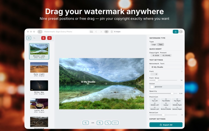
Task: Select the Mirror Lake thumbnail
Action: (x=39, y=51)
